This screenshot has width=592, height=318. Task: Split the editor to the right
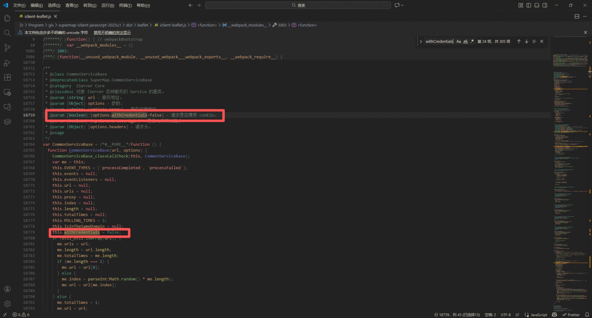577,16
